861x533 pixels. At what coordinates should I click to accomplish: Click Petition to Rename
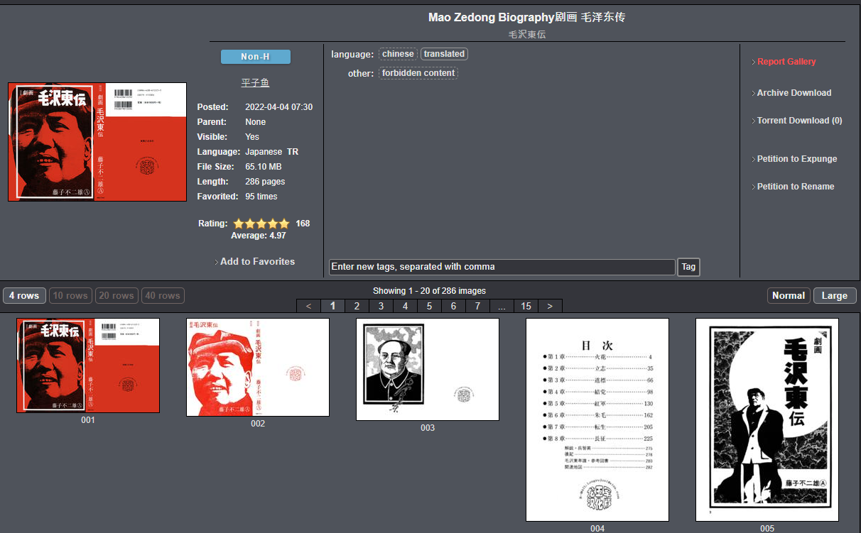click(x=796, y=187)
